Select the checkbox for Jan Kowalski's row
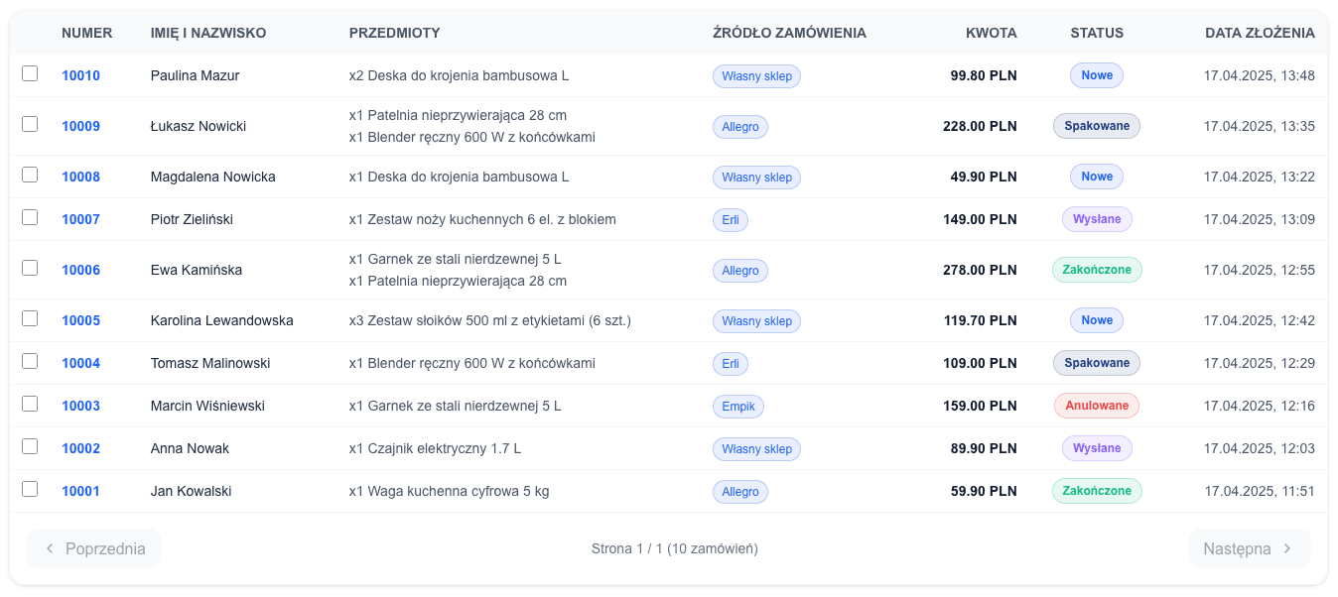Viewport: 1338px width, 597px height. click(x=30, y=488)
